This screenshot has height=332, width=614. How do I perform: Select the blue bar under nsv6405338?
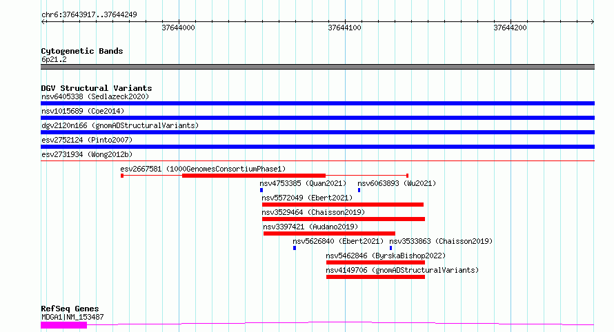coord(317,103)
